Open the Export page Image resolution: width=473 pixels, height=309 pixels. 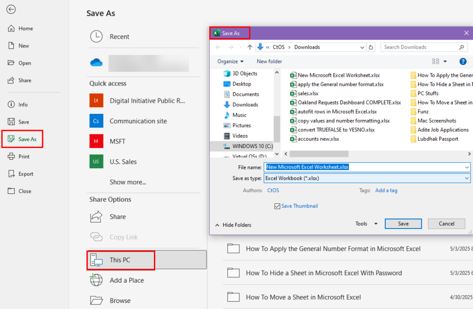(x=20, y=173)
